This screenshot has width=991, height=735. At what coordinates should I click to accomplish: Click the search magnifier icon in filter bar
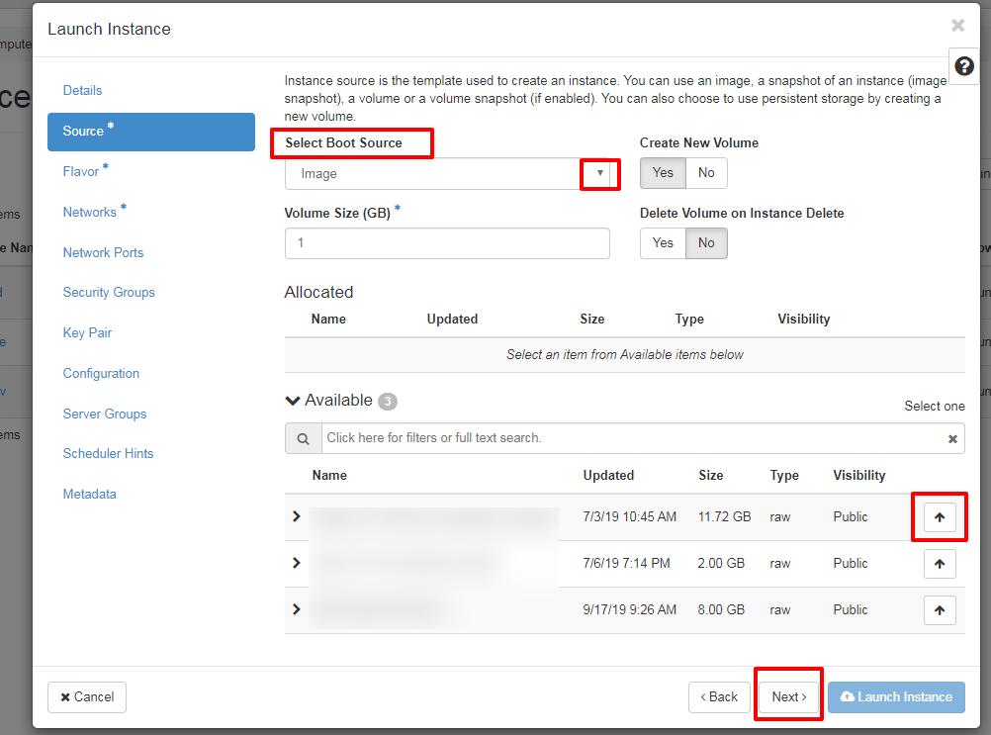click(x=303, y=438)
